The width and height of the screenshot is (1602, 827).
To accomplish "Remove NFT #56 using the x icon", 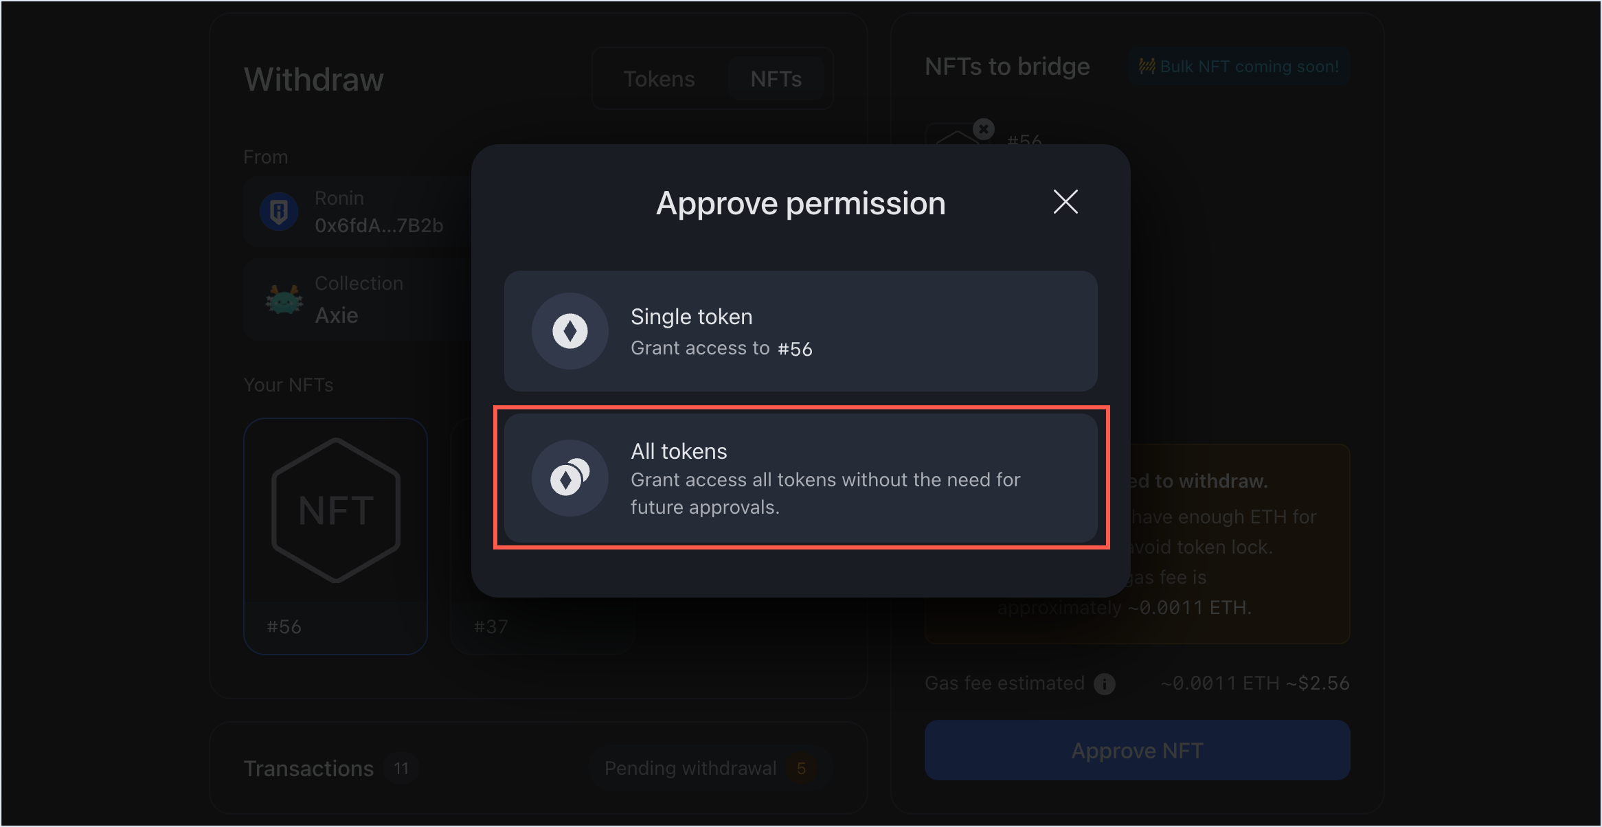I will coord(984,128).
